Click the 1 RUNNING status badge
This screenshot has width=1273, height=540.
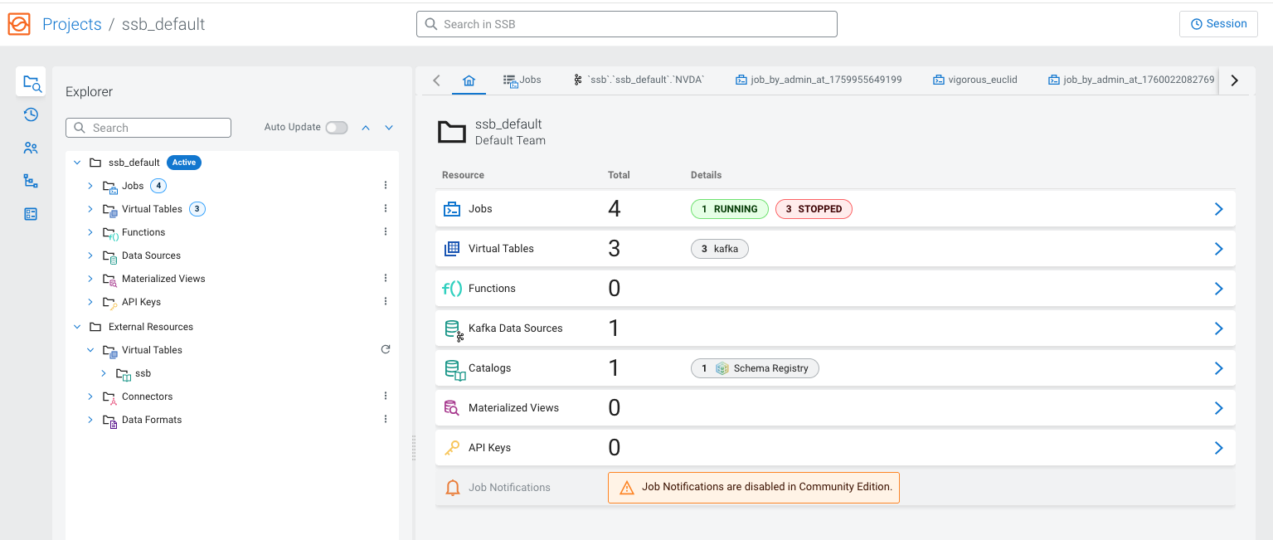click(730, 209)
